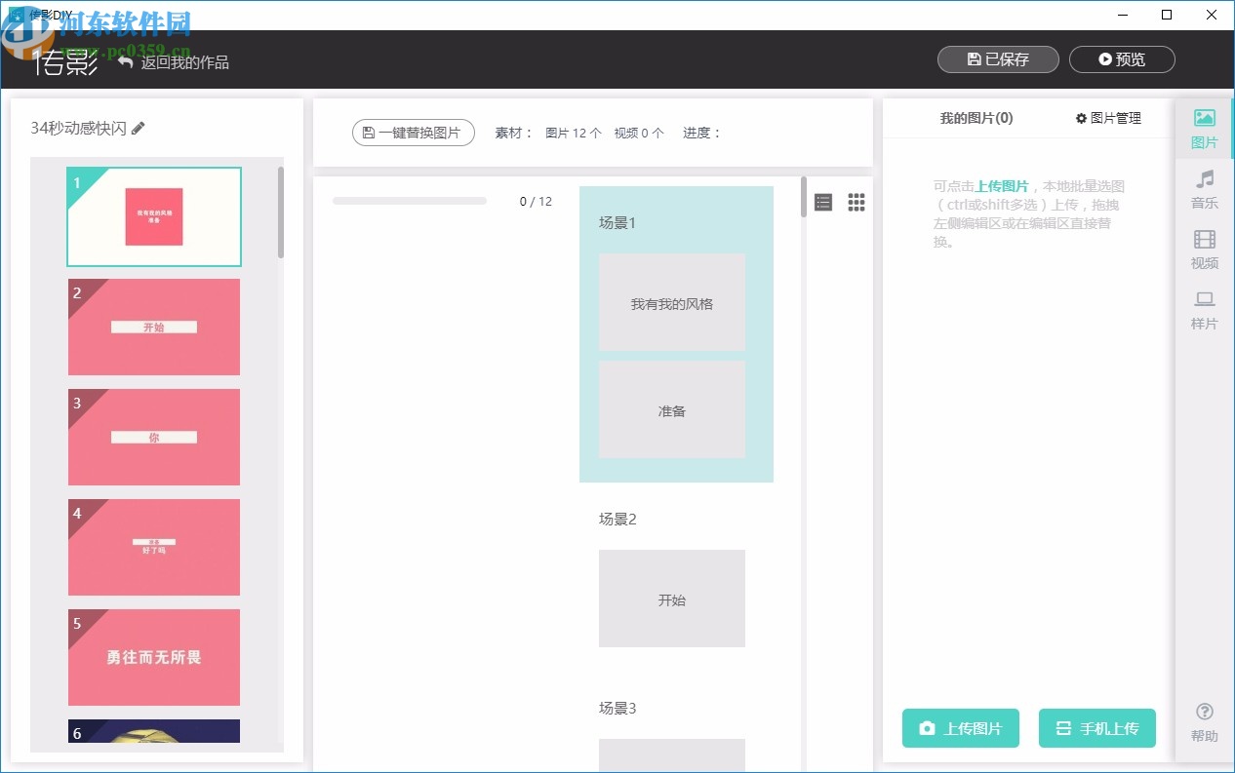Select slide 2 thumbnail labeled 开始
This screenshot has height=773, width=1235.
(154, 328)
